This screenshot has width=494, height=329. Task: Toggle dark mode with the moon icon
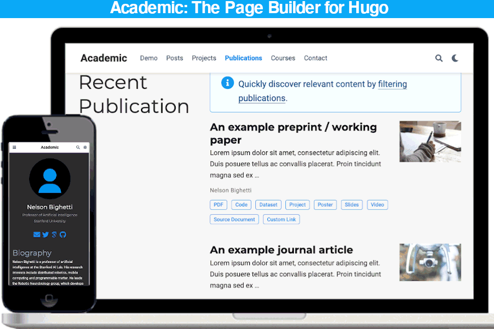click(455, 58)
